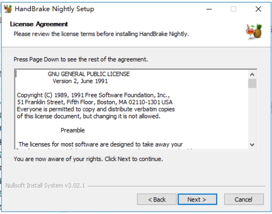Image resolution: width=272 pixels, height=214 pixels.
Task: Continue with the Next > button
Action: click(x=197, y=199)
